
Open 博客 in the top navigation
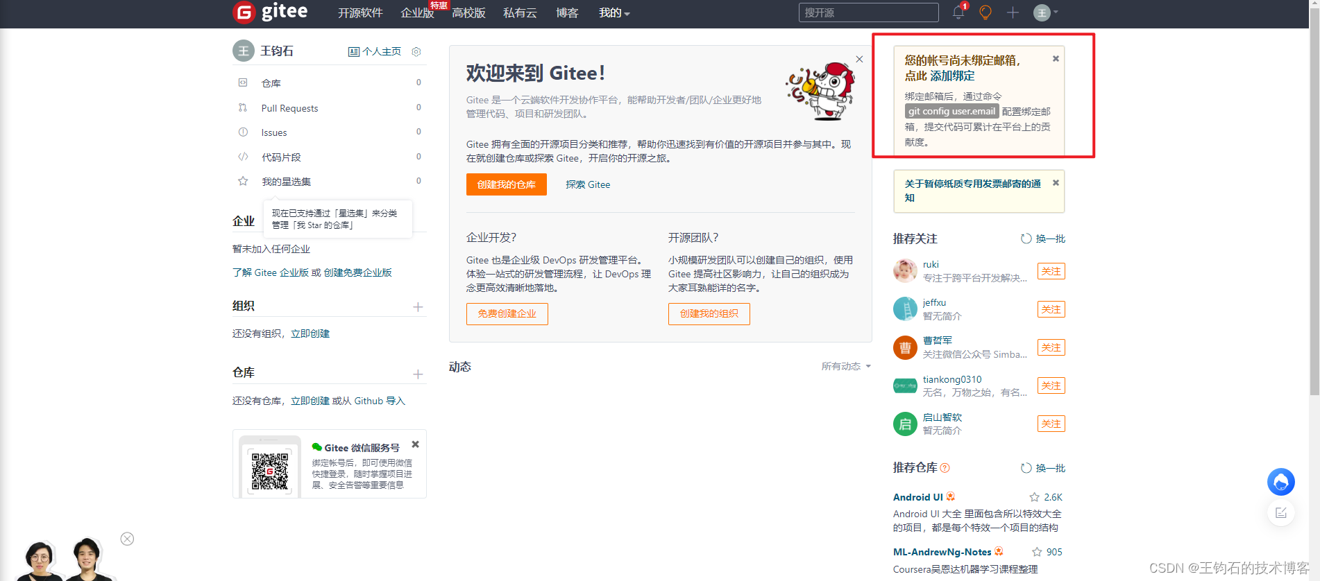[x=567, y=13]
